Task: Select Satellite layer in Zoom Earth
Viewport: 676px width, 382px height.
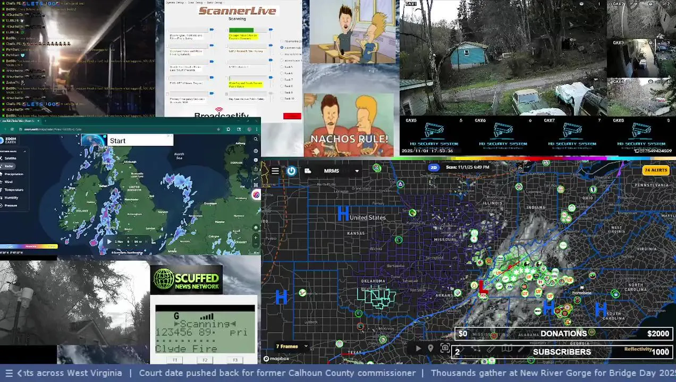Action: pyautogui.click(x=11, y=158)
